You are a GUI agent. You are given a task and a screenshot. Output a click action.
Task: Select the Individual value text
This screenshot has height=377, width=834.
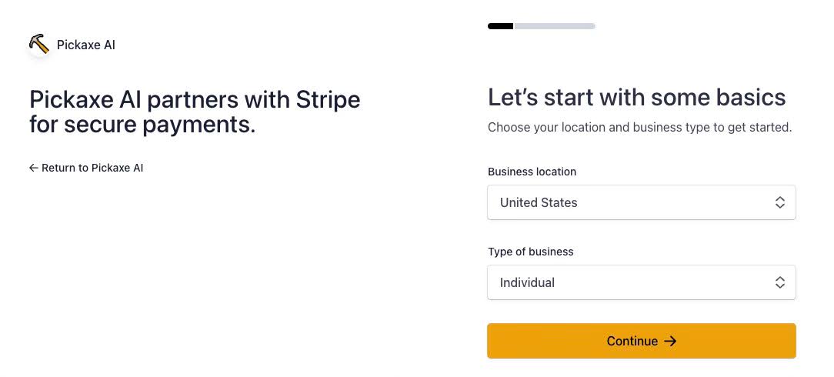tap(527, 282)
